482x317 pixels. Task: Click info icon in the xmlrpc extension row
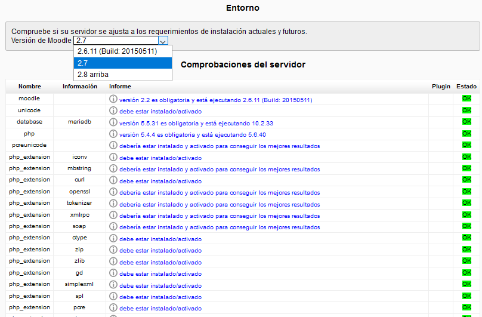coord(113,215)
